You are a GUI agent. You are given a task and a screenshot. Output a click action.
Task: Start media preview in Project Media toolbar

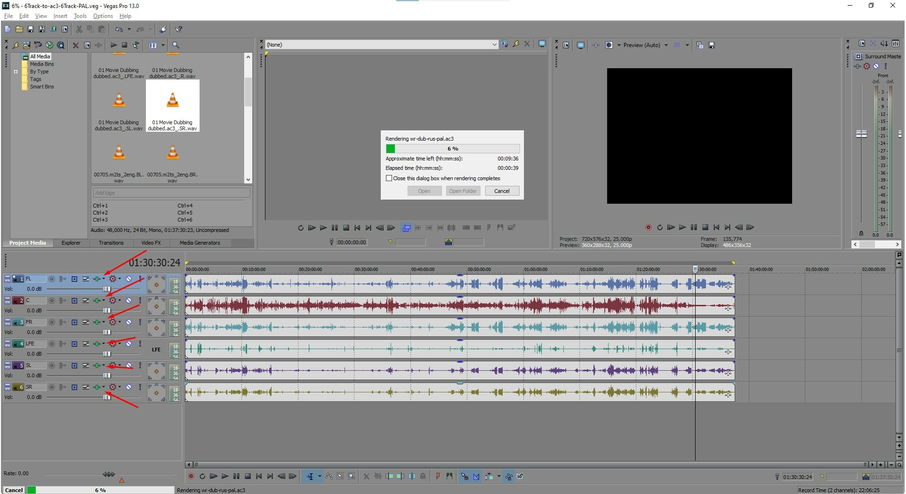113,45
